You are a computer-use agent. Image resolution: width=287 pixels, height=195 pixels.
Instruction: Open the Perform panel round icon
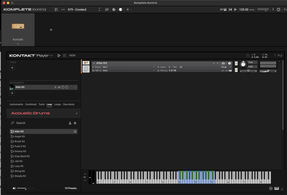tap(114, 9)
